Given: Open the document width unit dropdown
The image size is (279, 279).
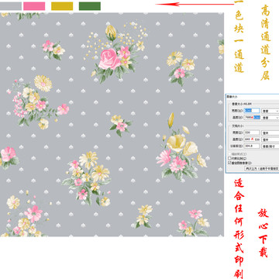Looking at the screenshot, I should [x=270, y=133].
